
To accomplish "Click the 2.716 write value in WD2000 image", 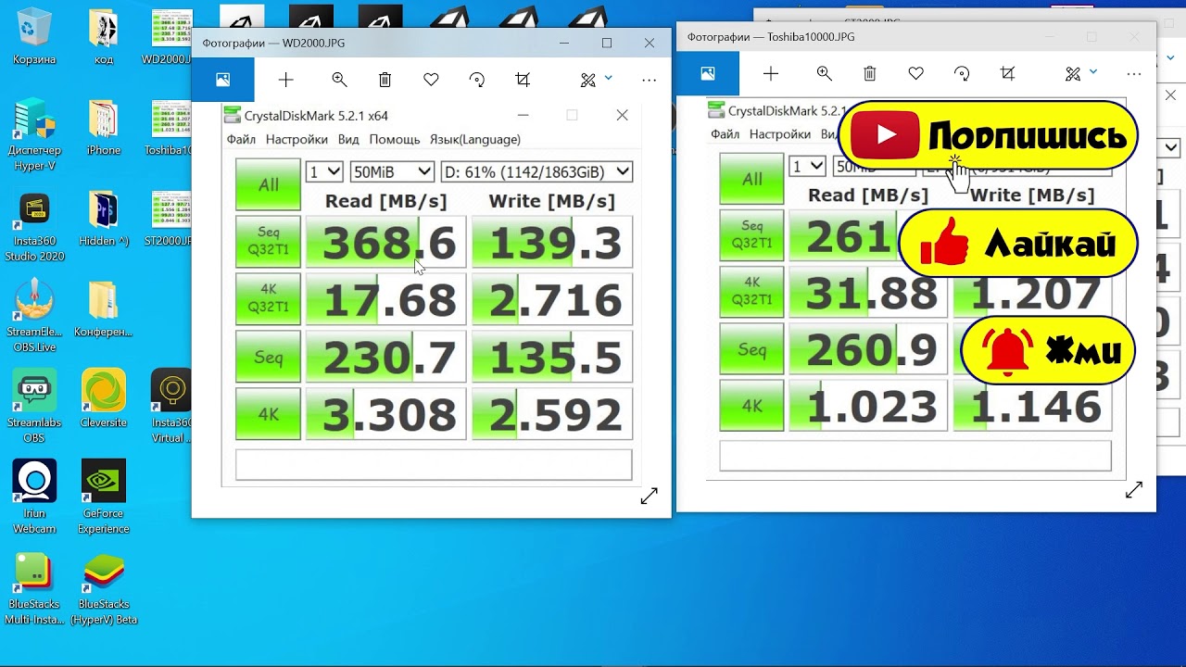I will (552, 299).
